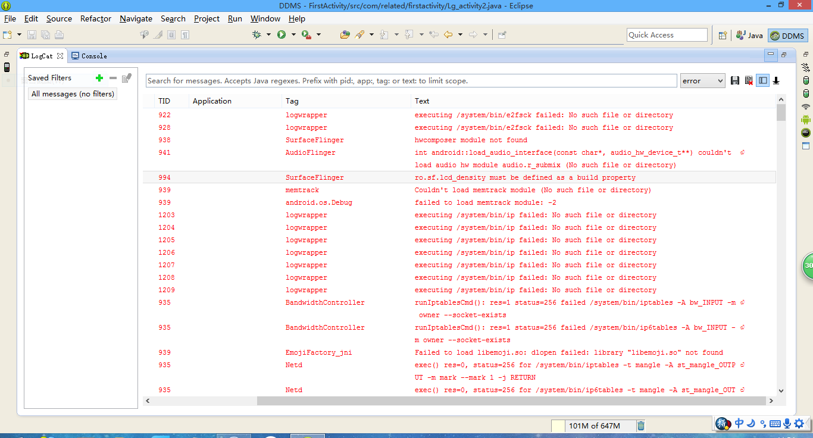Open the Refactor menu
813x438 pixels.
96,18
